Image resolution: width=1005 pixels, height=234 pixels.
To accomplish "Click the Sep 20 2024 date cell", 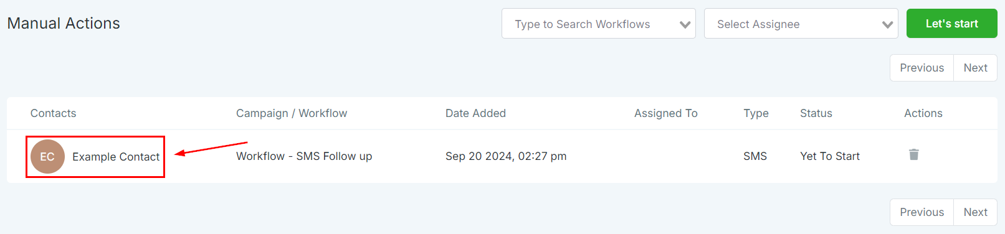I will (506, 156).
